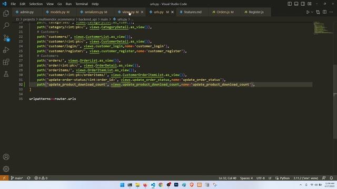Switch to the features.md tab
The height and width of the screenshot is (189, 337).
tap(193, 12)
